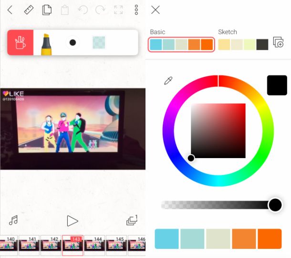Click the opacity slider black handle
291x258 pixels.
(275, 205)
